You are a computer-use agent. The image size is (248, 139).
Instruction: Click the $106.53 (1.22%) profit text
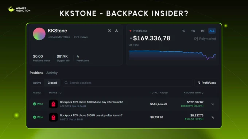pyautogui.click(x=194, y=119)
